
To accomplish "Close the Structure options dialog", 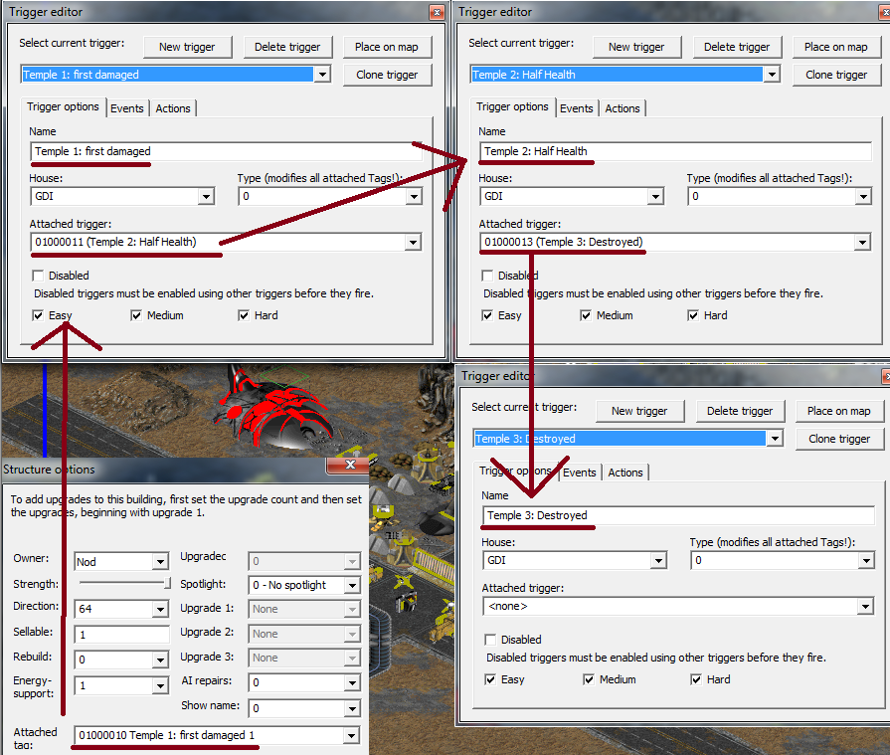I will coord(347,465).
